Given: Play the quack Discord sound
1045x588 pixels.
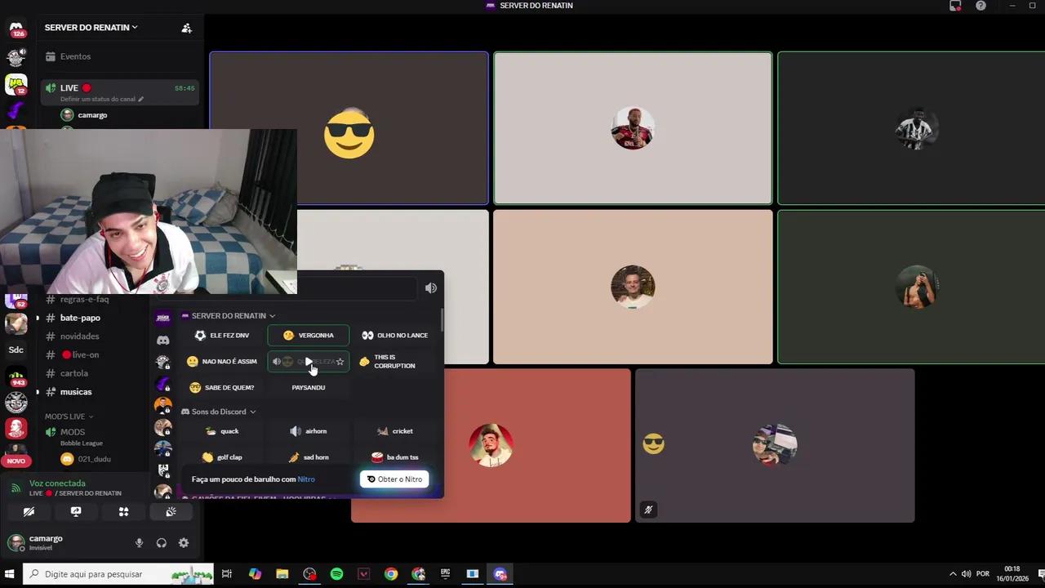Looking at the screenshot, I should pyautogui.click(x=222, y=431).
